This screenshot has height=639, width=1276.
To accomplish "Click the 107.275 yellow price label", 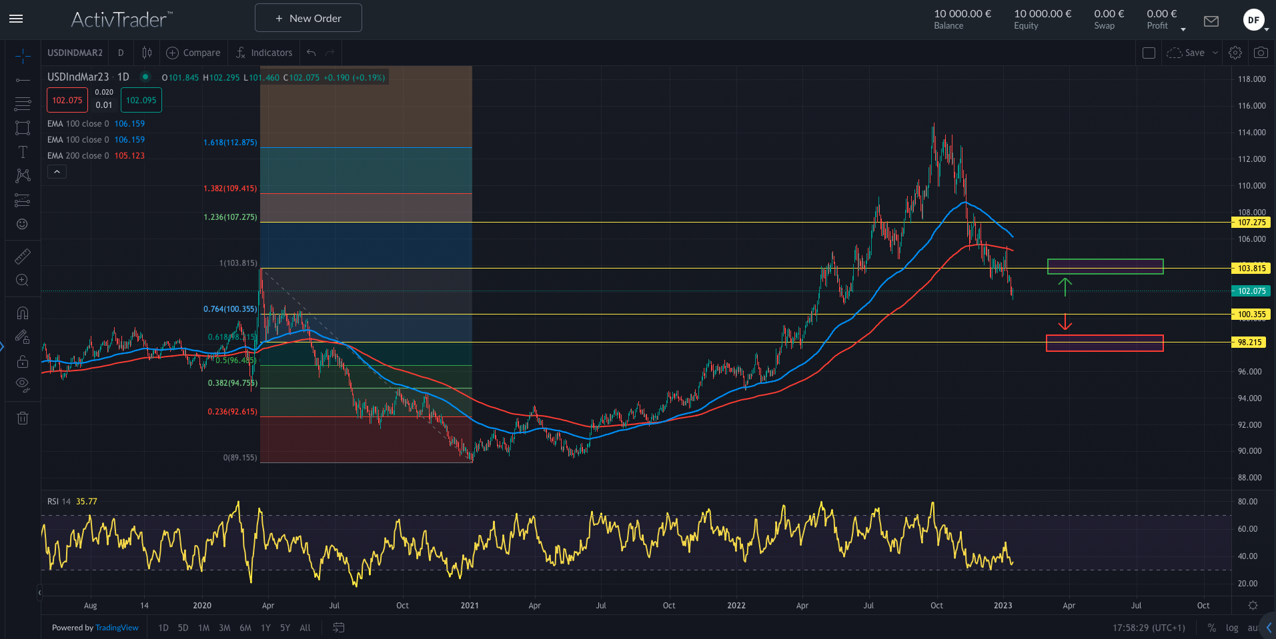I will pos(1251,223).
